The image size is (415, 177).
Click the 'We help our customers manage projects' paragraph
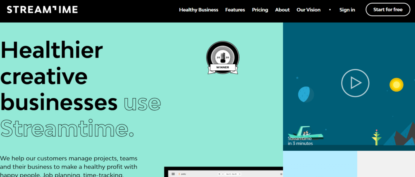[69, 166]
